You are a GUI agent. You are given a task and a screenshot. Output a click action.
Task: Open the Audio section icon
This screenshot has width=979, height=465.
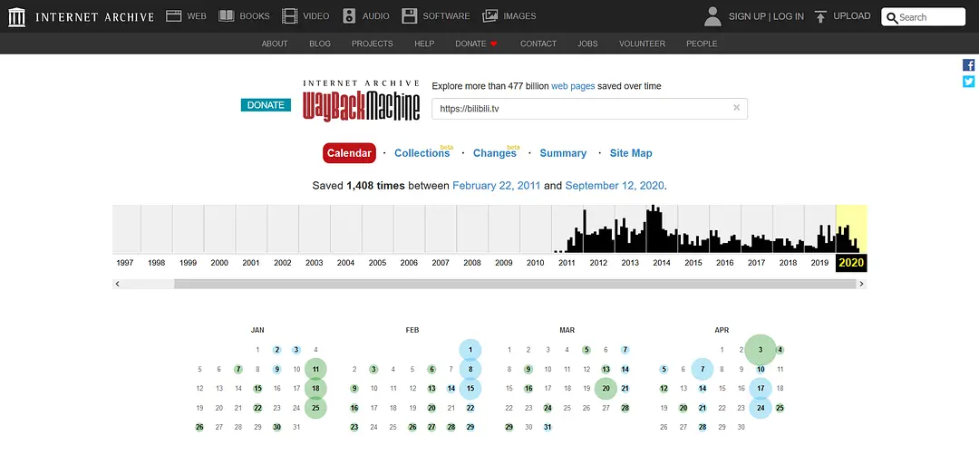coord(349,16)
